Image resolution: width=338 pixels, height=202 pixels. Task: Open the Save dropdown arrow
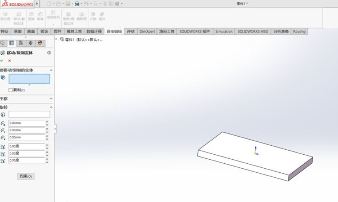click(72, 4)
